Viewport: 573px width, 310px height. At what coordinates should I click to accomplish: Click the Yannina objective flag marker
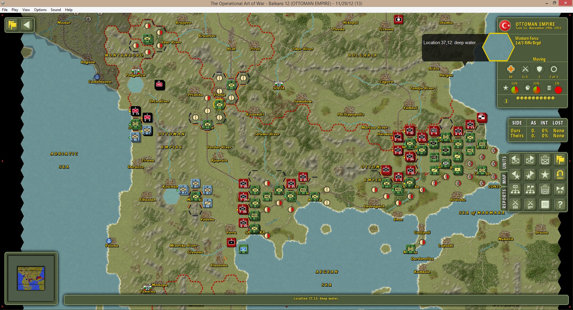[147, 288]
